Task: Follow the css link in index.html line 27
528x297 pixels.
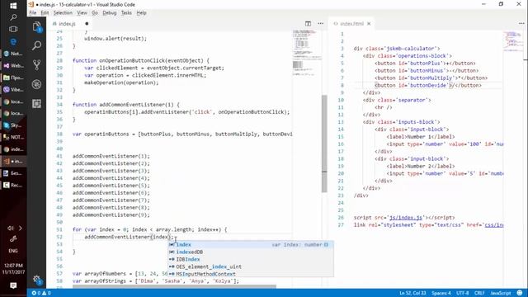Action: pos(494,225)
